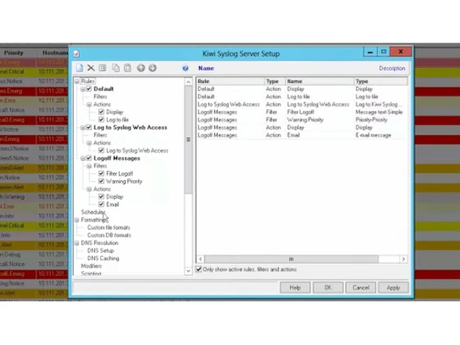Image resolution: width=460 pixels, height=345 pixels.
Task: Select Schedules in the tree
Action: coord(93,212)
